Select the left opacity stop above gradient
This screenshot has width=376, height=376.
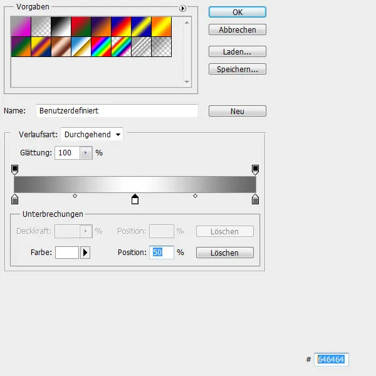15,169
